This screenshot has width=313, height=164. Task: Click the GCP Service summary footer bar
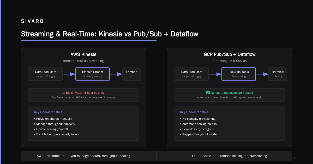coord(224,156)
